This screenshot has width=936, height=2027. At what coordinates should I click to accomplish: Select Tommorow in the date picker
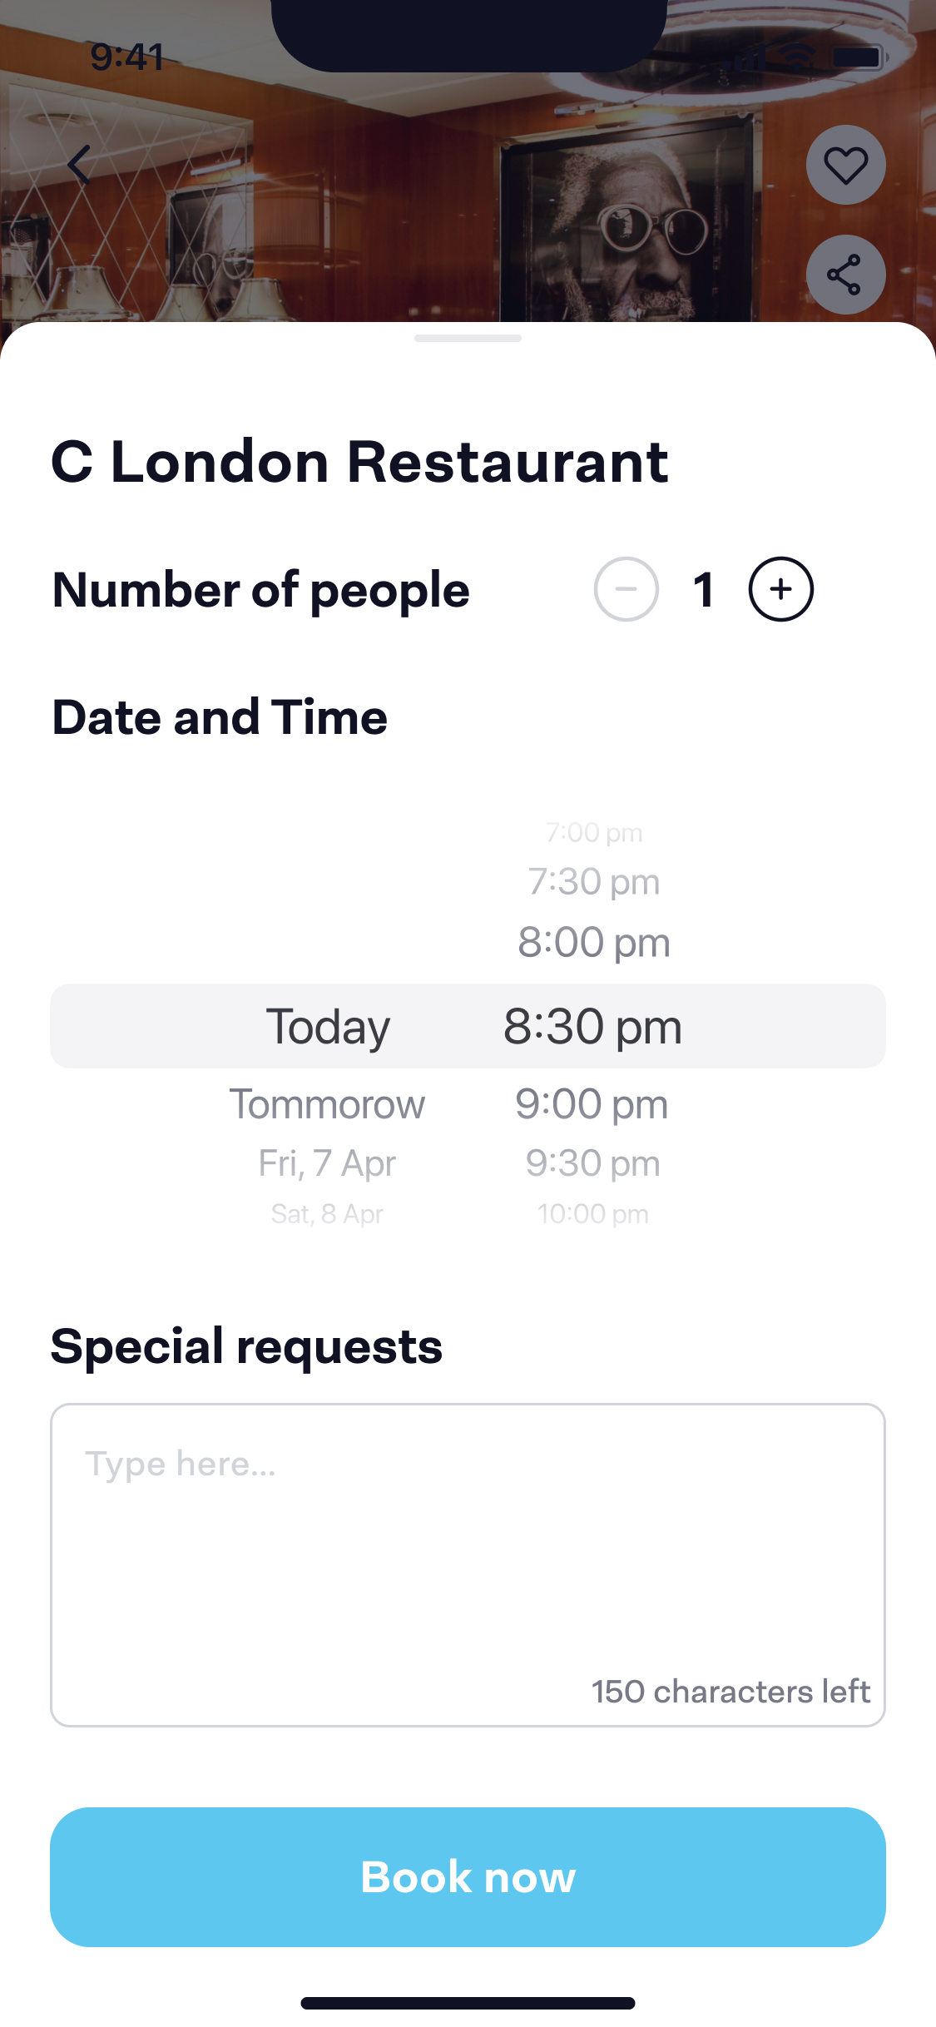tap(327, 1104)
